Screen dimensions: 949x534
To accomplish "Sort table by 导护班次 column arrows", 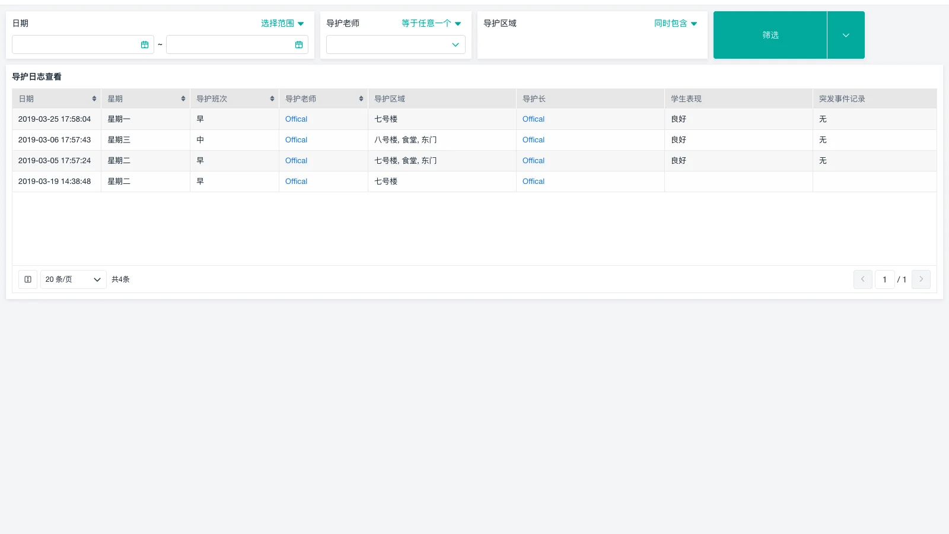I will (x=272, y=98).
